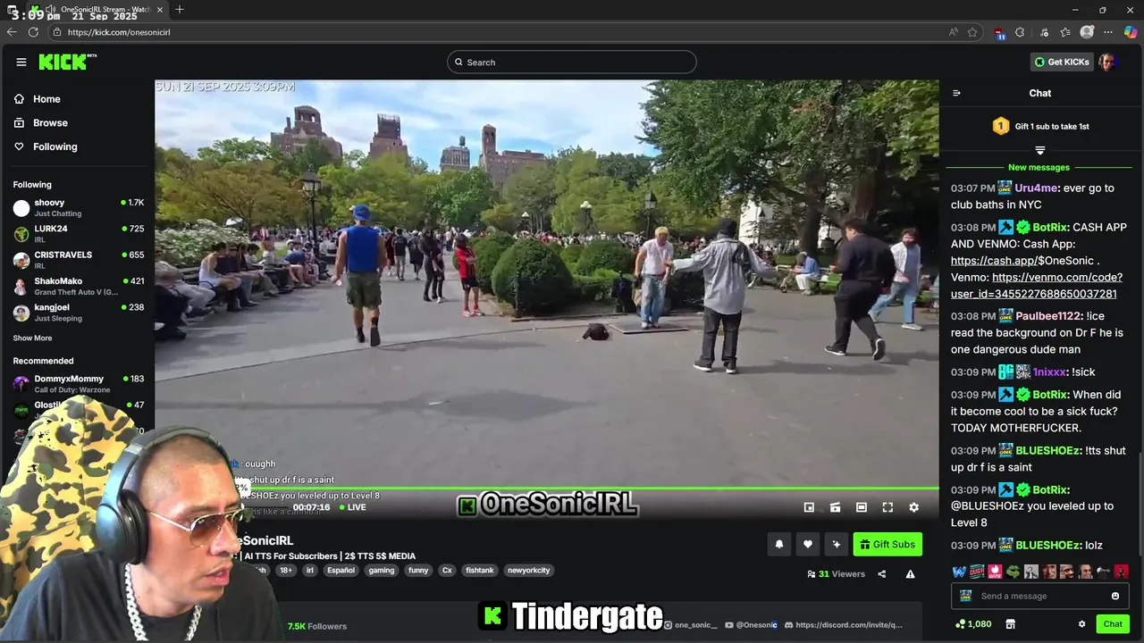This screenshot has width=1144, height=643.
Task: Mute the tab using the speaker icon
Action: coord(51,9)
